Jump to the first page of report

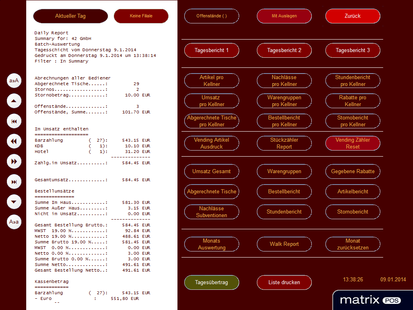point(14,121)
